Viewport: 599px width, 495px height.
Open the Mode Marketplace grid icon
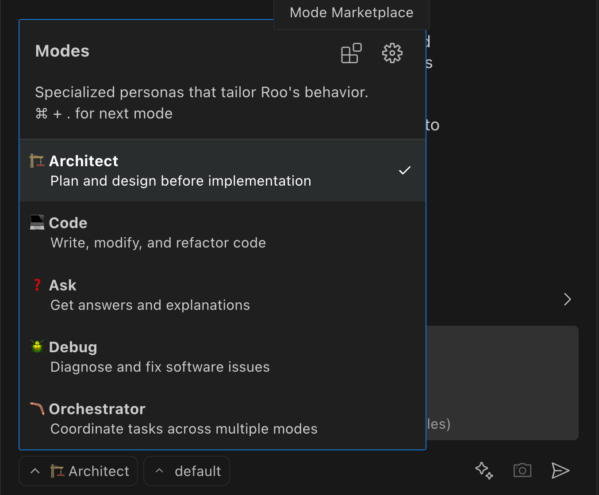point(351,53)
